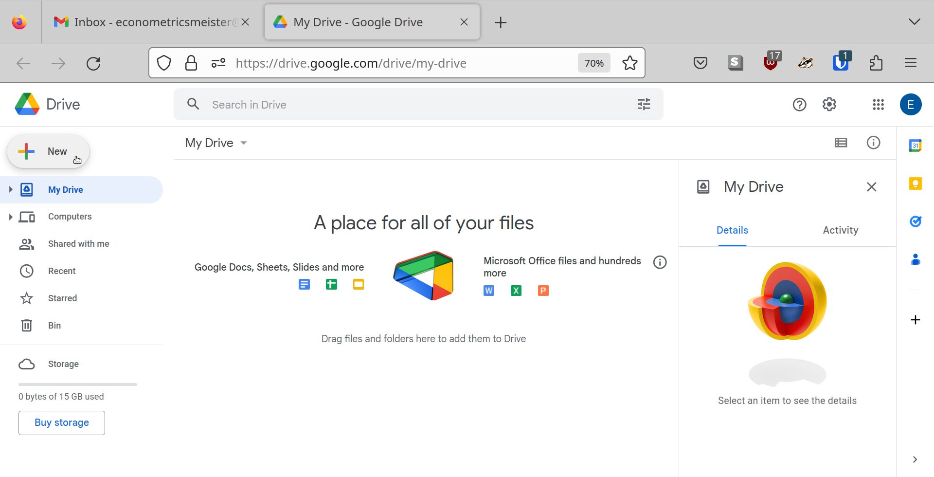The width and height of the screenshot is (934, 477).
Task: Open site permissions icon in address bar
Action: (x=218, y=63)
